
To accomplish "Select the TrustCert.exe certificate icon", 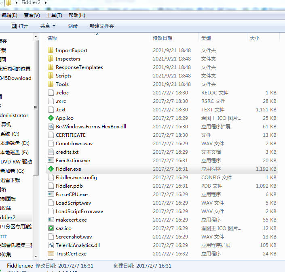I will pyautogui.click(x=51, y=254).
